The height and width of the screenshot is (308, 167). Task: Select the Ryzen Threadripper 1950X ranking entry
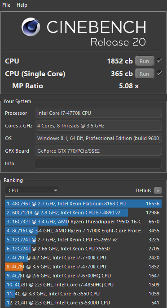coord(83,222)
